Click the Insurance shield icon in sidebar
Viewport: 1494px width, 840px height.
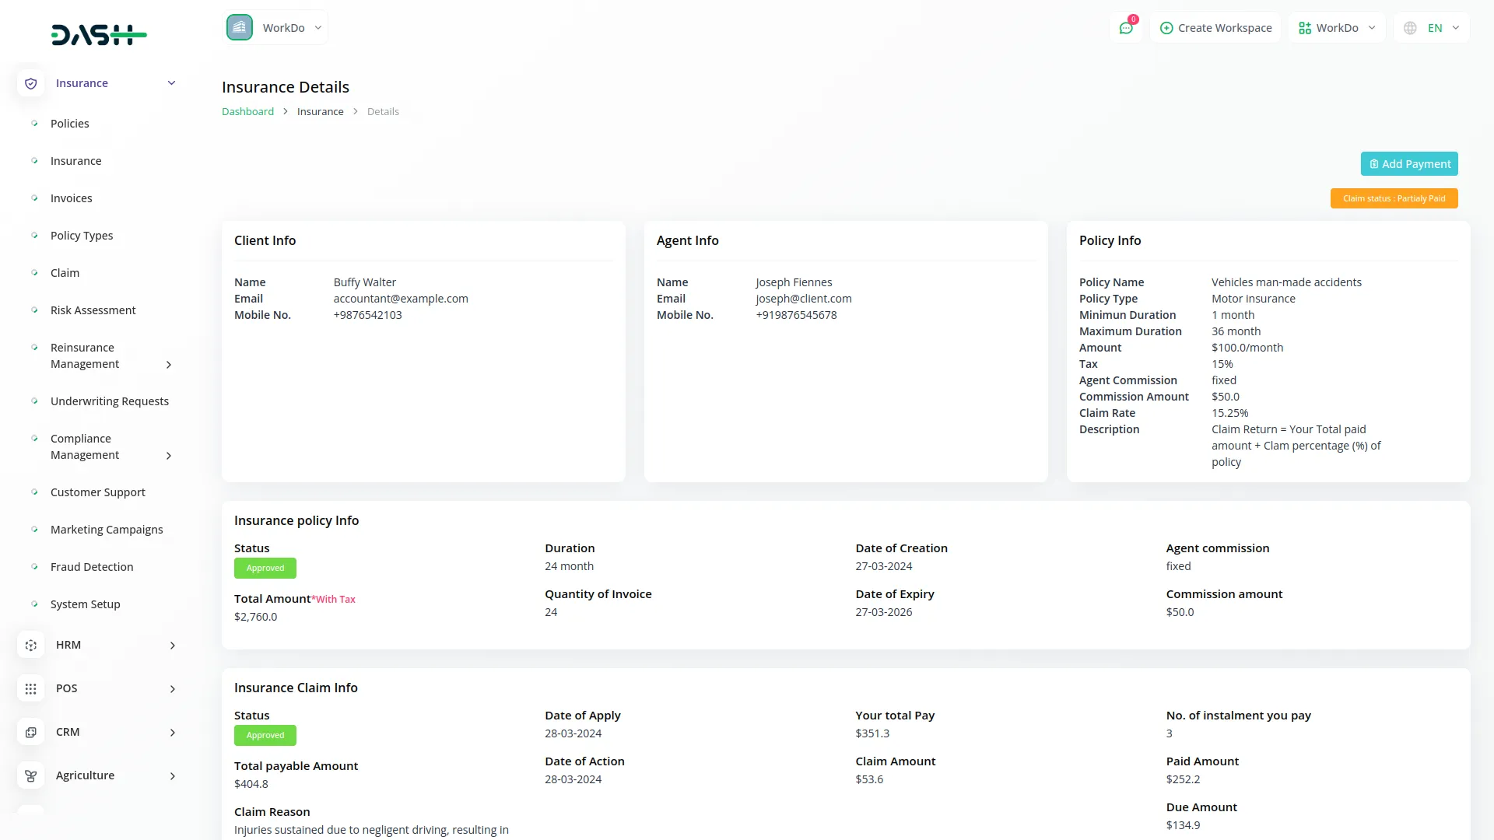(x=30, y=83)
